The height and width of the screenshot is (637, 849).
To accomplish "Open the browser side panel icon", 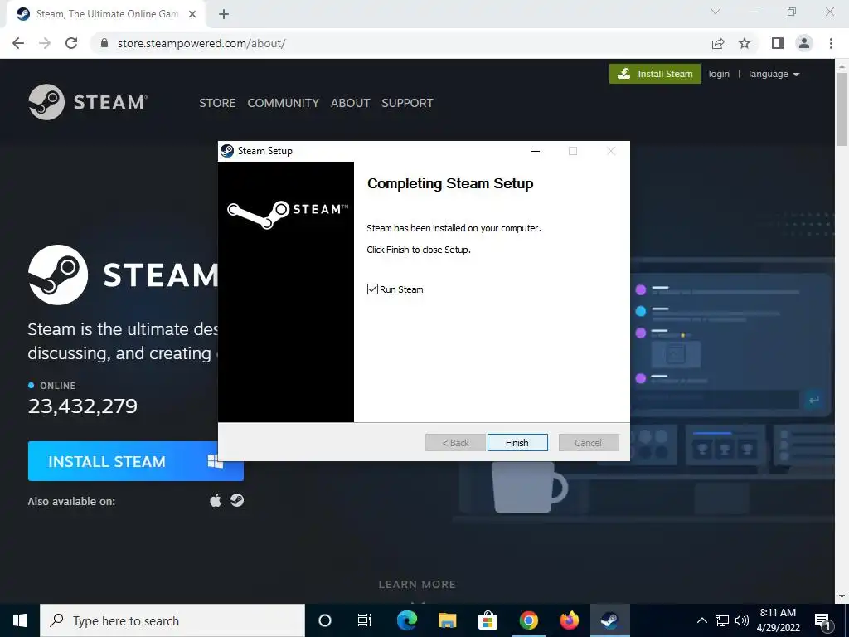I will click(778, 43).
